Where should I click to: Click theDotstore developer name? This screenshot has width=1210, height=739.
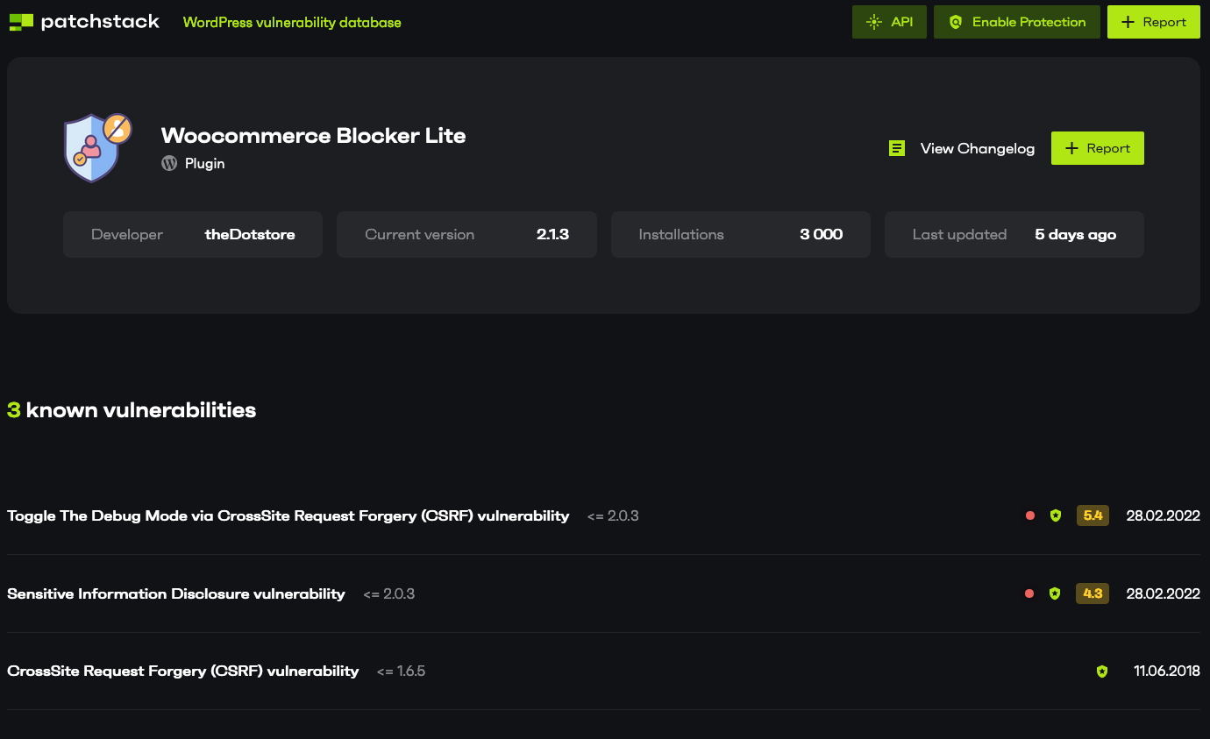tap(250, 234)
